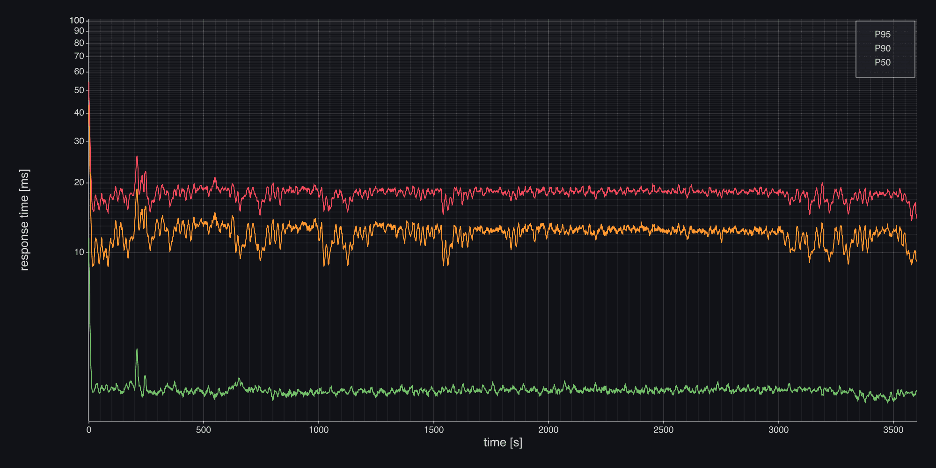Click the 50 label on the y-axis
Viewport: 936px width, 468px height.
tap(79, 90)
